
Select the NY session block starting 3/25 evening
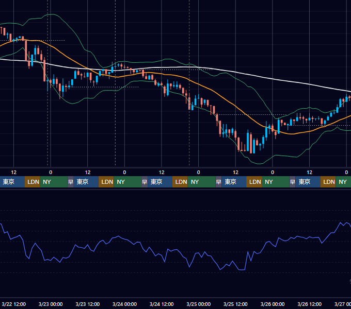coord(276,182)
